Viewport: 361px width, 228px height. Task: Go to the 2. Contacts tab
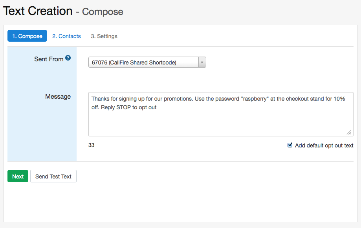pyautogui.click(x=66, y=36)
